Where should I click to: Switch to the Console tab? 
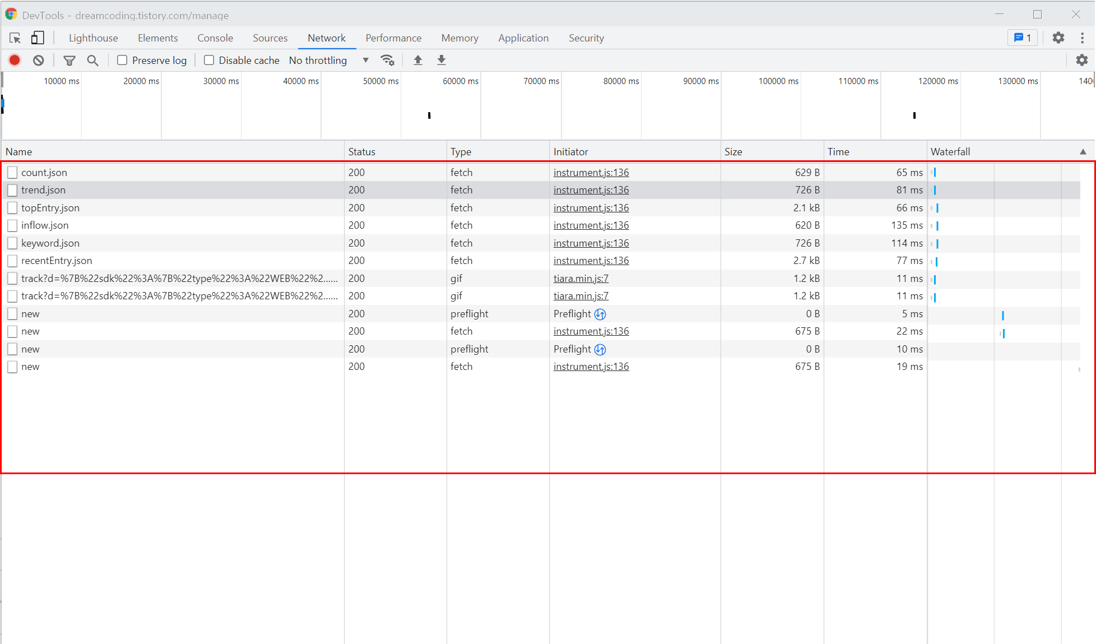tap(215, 38)
